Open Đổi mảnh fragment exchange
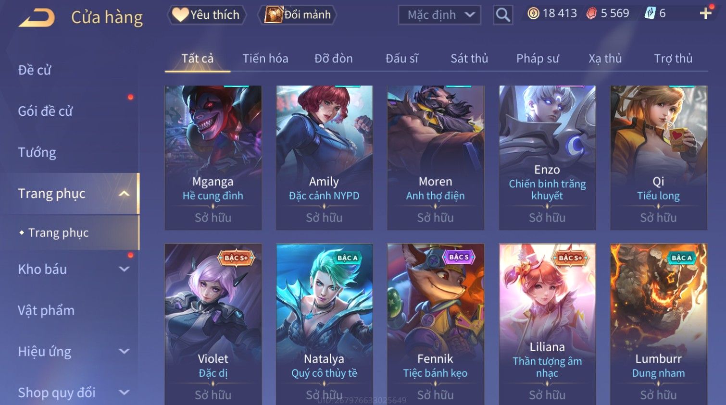The image size is (726, 405). click(x=297, y=15)
